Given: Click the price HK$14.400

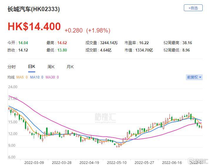Looking at the screenshot, I should [34, 26].
